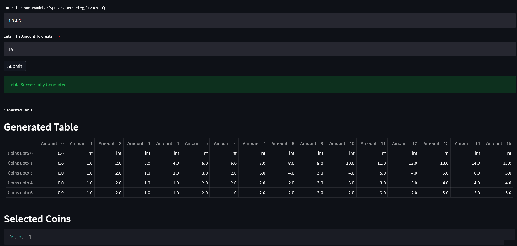Click the 'Amount = 10' column header
Image resolution: width=517 pixels, height=246 pixels.
[341, 143]
